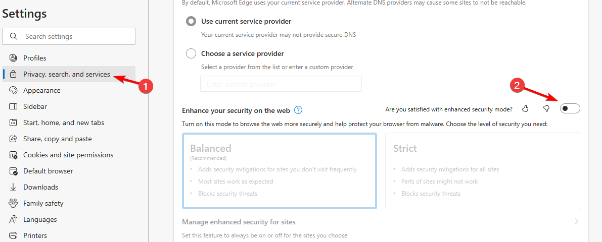
Task: Click the Enter custom provider field
Action: point(281,84)
